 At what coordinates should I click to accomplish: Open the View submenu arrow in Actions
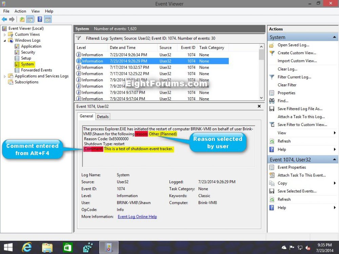coord(335,133)
